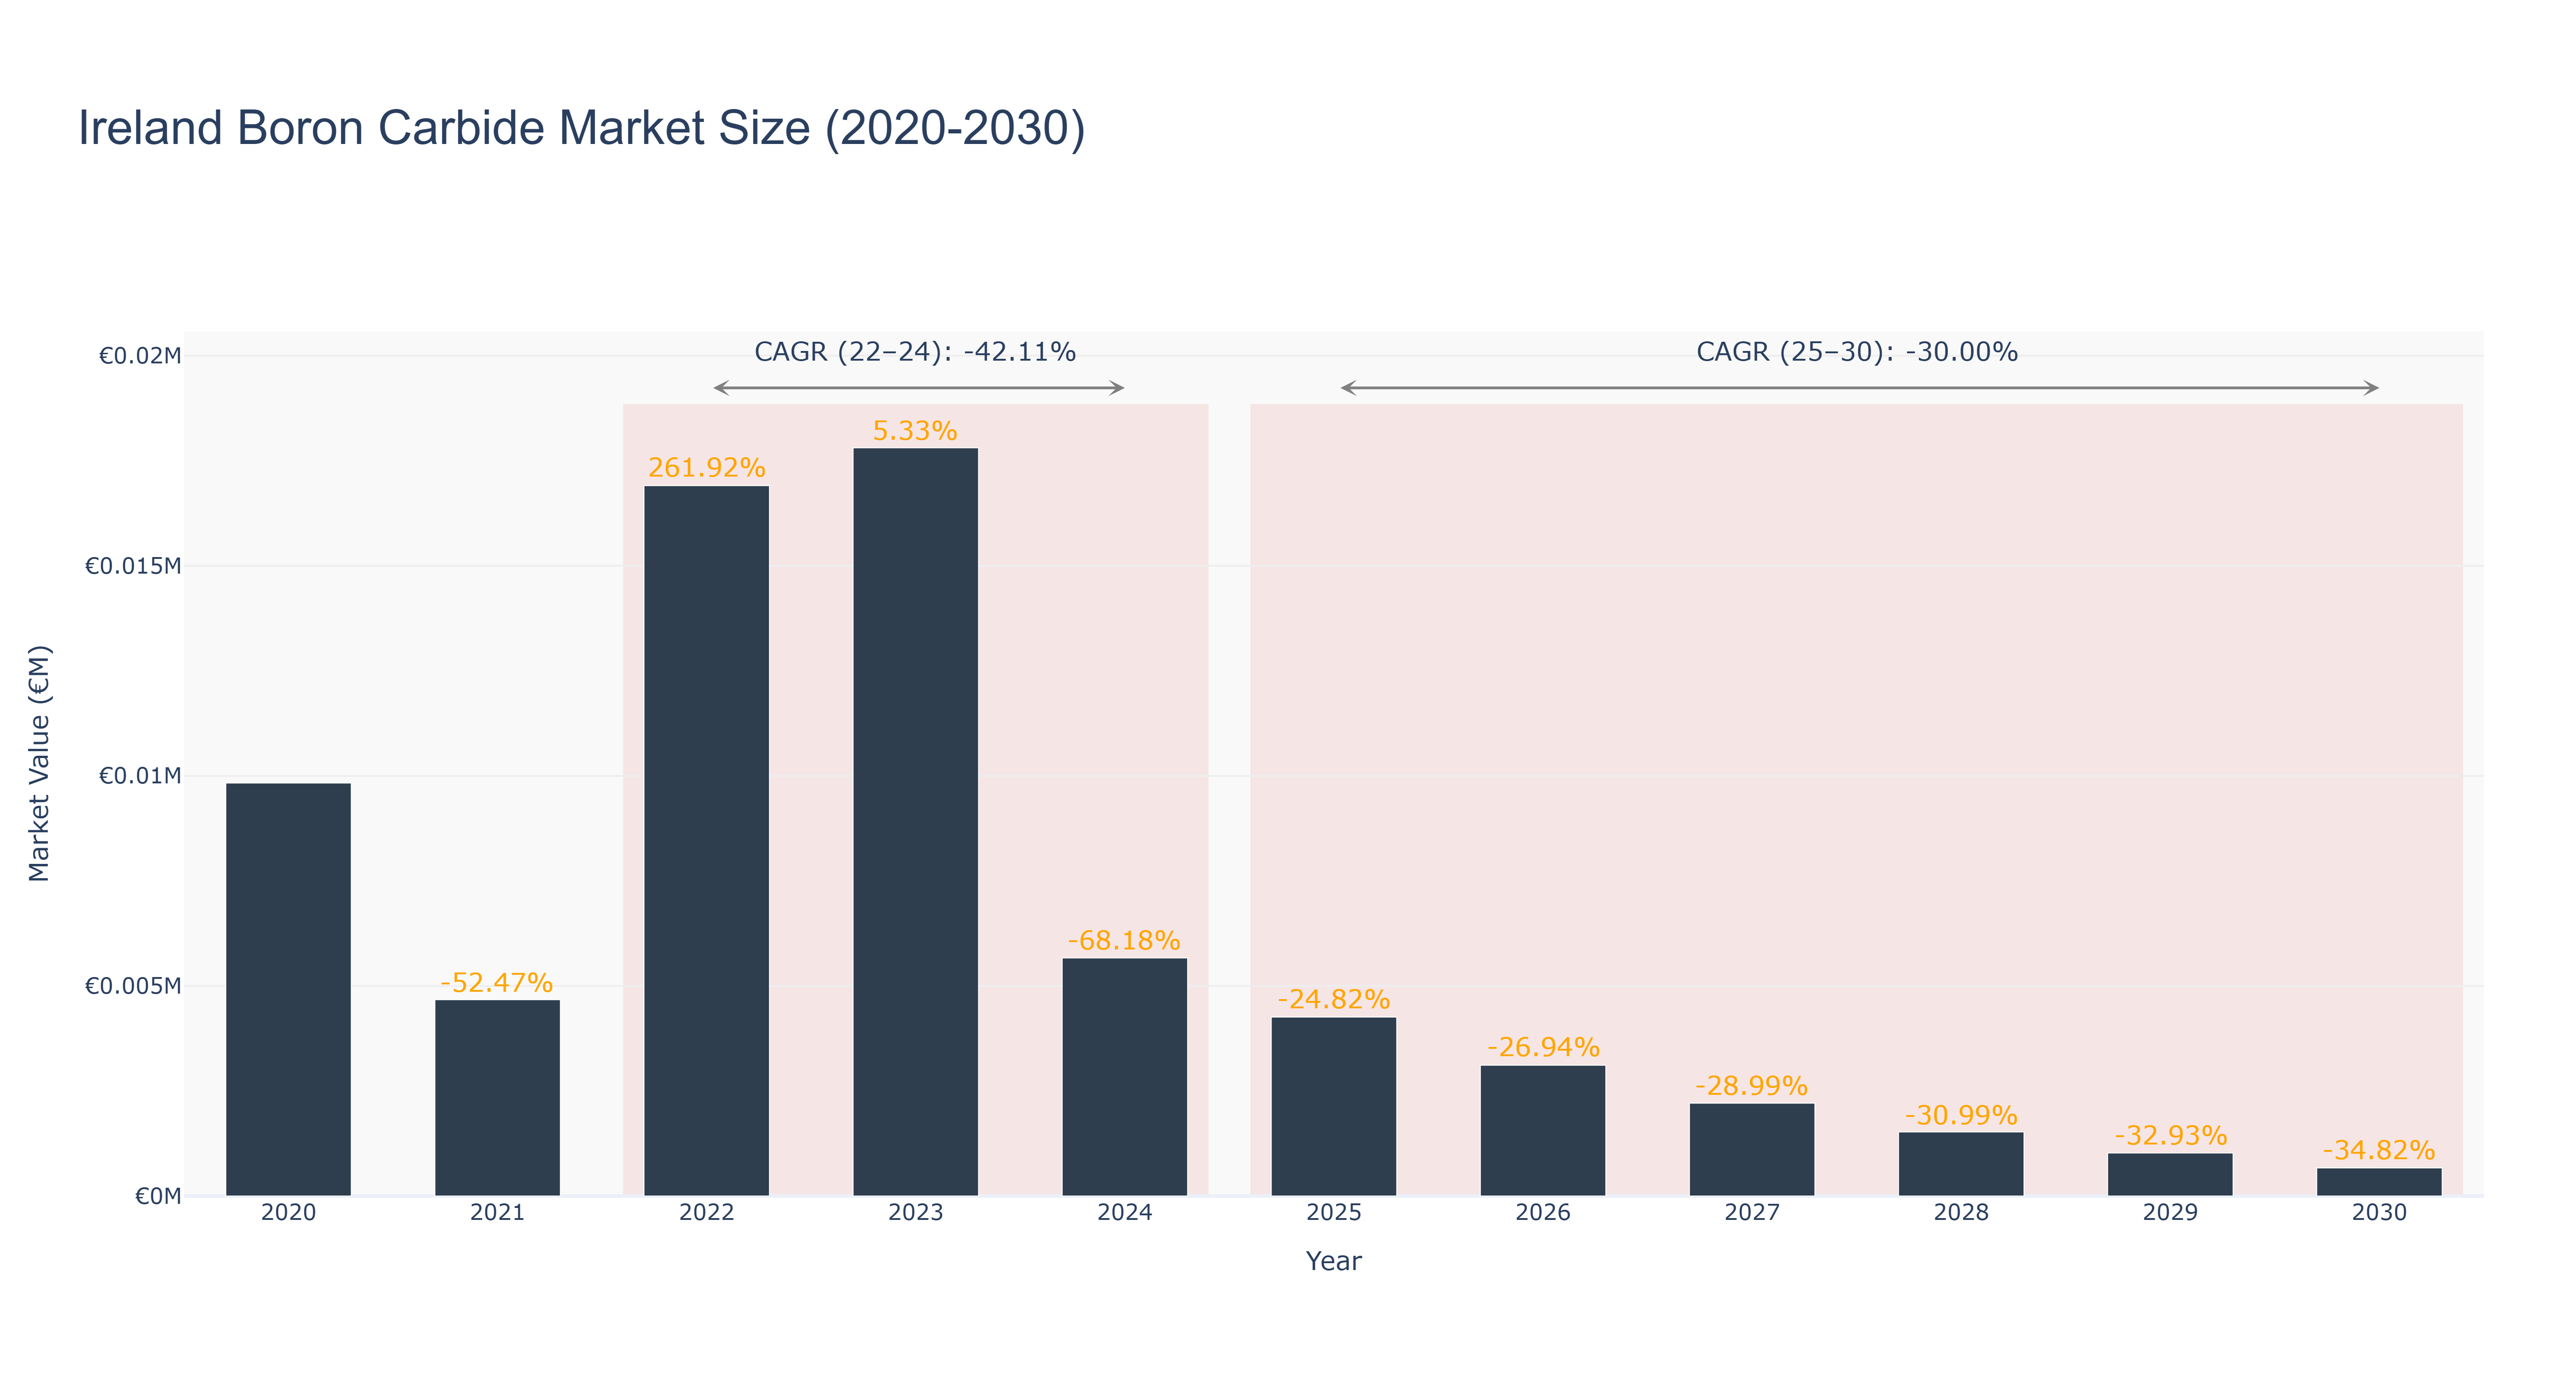The height and width of the screenshot is (1380, 2576).
Task: Click the -24.82% growth label
Action: tap(1333, 999)
